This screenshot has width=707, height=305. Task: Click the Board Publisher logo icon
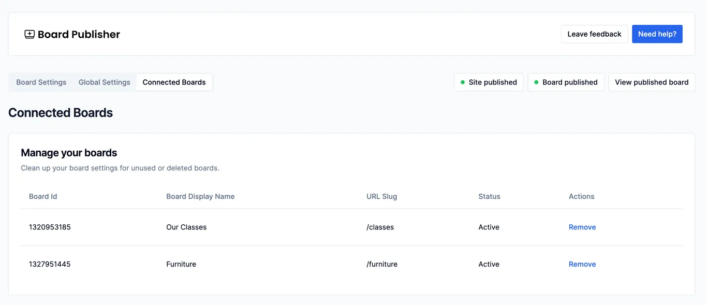pos(30,34)
